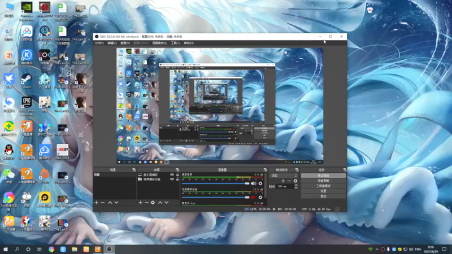Show hidden system tray icons chevron
452x254 pixels.
[x=377, y=249]
